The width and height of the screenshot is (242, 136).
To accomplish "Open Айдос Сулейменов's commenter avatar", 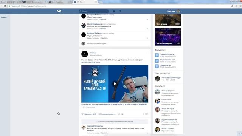I will coord(84,25).
